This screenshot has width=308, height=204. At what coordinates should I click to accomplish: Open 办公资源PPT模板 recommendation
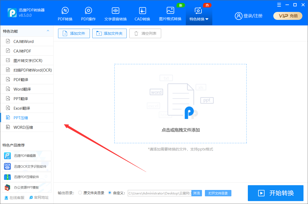click(x=27, y=188)
